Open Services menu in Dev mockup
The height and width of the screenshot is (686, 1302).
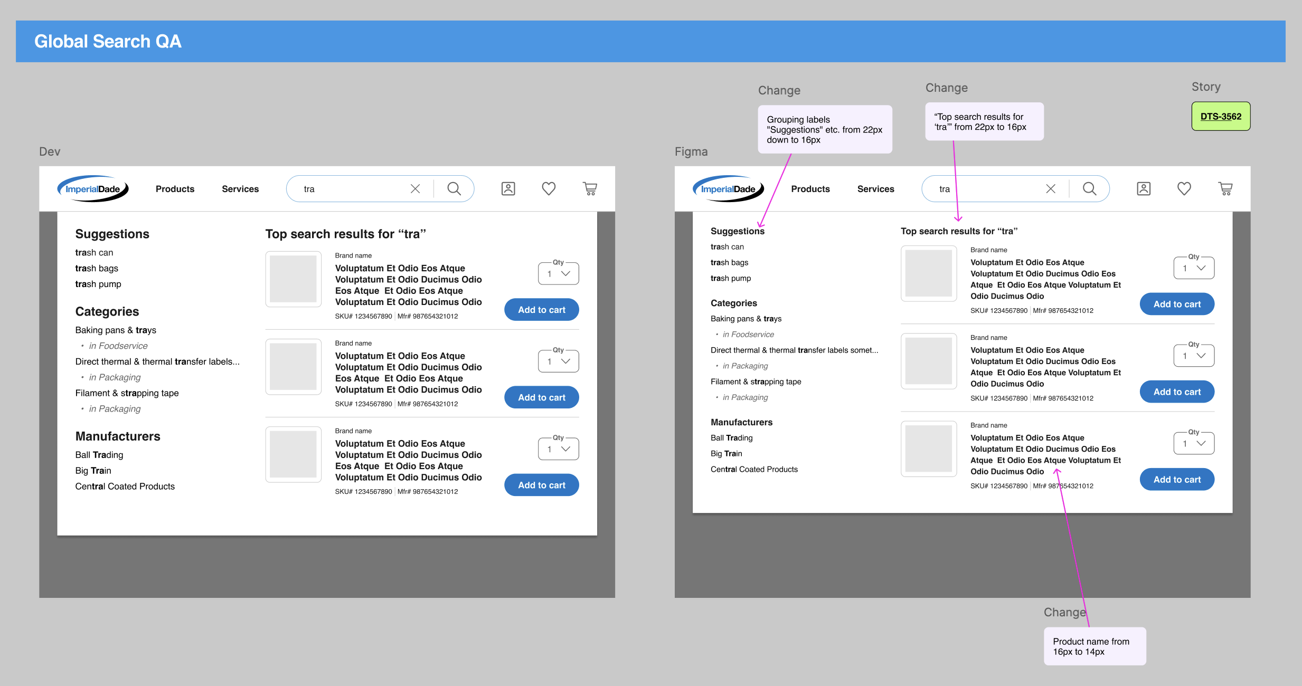[240, 189]
